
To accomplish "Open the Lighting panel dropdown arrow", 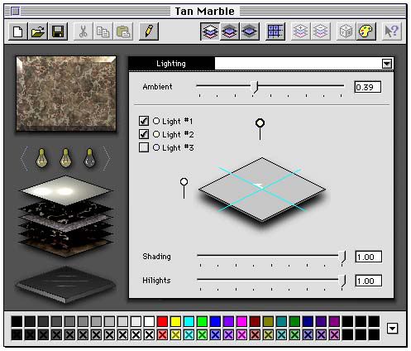I will [387, 64].
